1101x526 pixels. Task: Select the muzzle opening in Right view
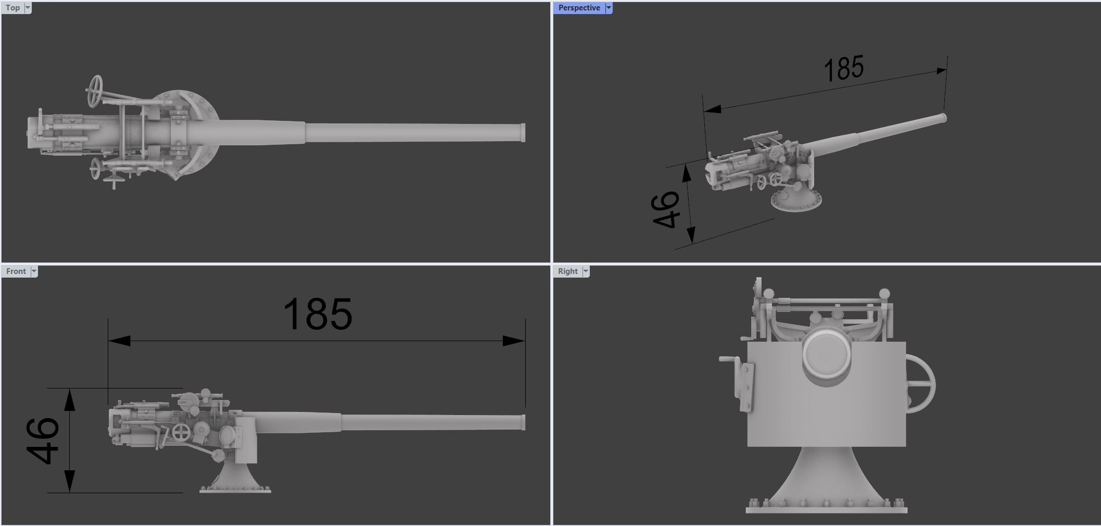click(x=826, y=354)
